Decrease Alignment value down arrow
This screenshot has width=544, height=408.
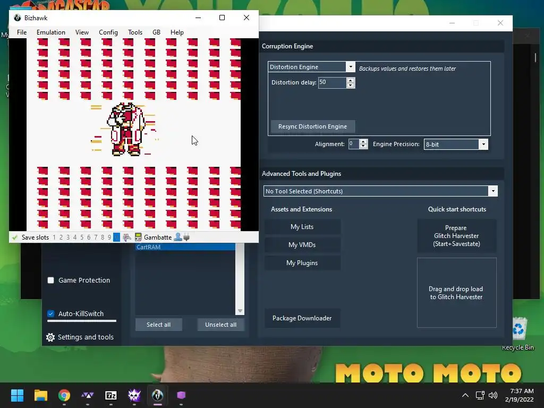363,147
